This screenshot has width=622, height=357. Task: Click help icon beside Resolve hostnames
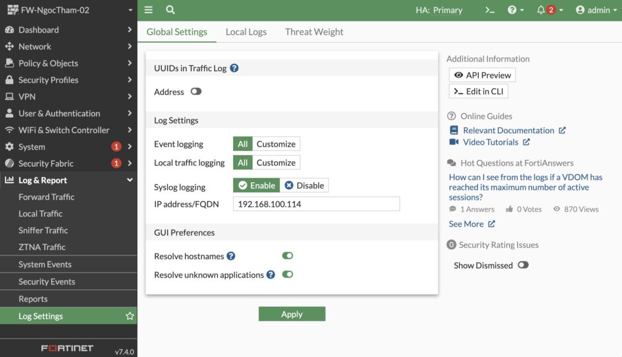point(231,256)
